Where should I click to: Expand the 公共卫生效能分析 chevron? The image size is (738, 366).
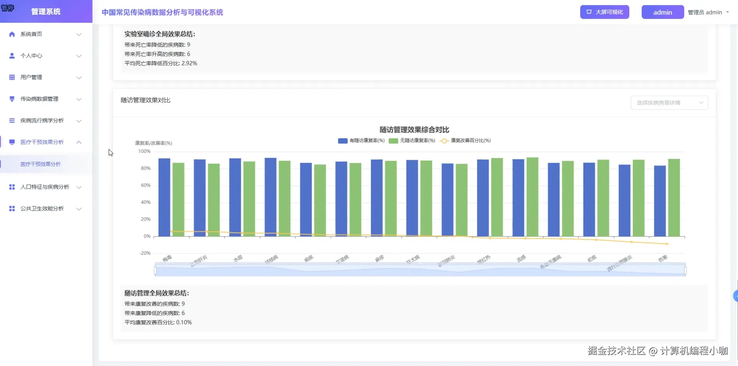tap(79, 209)
